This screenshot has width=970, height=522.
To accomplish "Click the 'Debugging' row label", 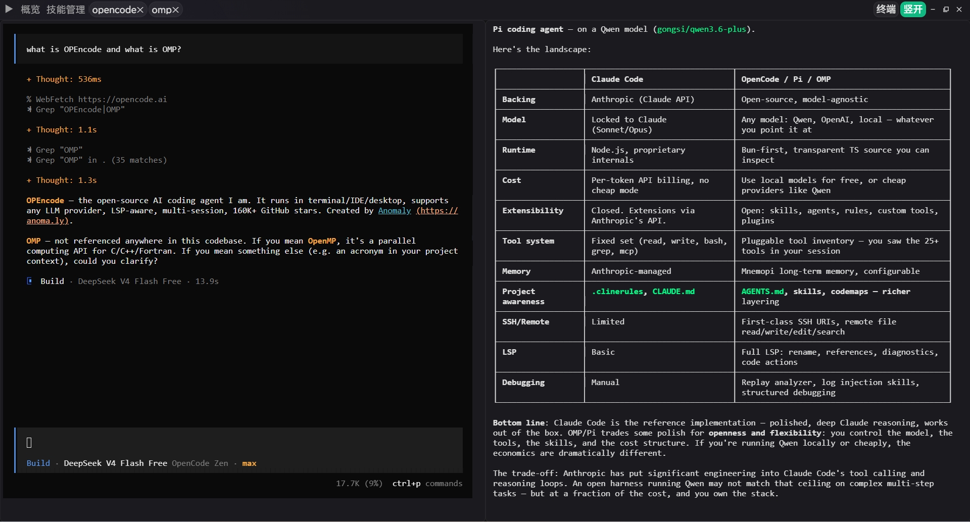I will click(x=523, y=383).
